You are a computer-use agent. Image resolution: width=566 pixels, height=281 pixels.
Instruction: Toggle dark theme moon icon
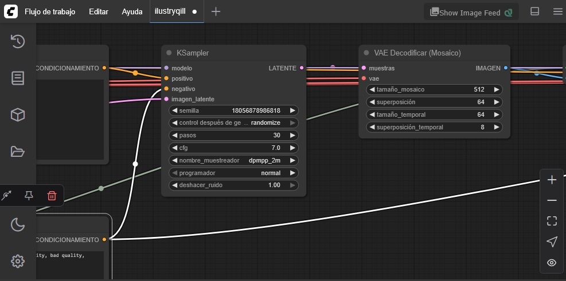click(18, 225)
